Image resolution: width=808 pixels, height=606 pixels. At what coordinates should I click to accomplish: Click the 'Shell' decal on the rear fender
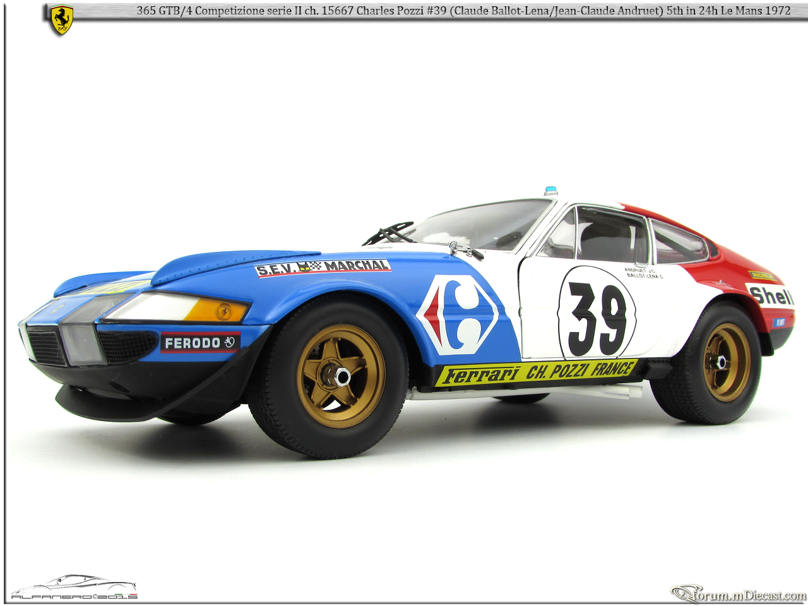770,295
